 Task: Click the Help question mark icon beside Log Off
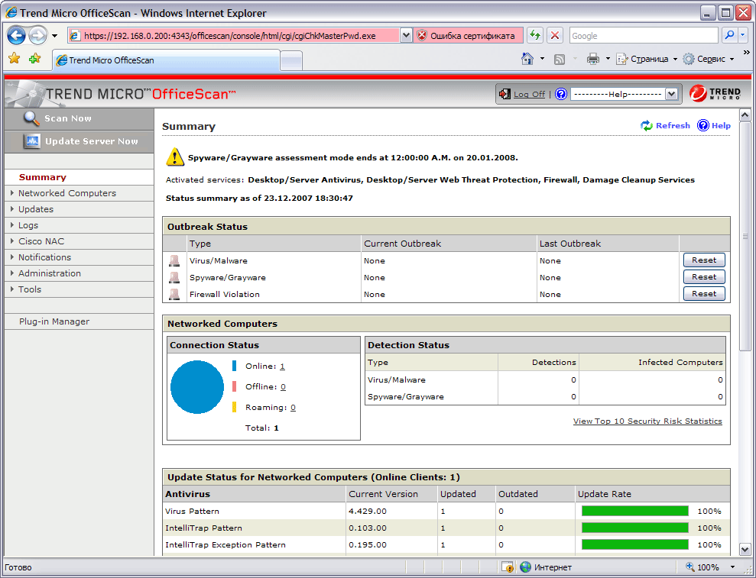click(x=561, y=94)
